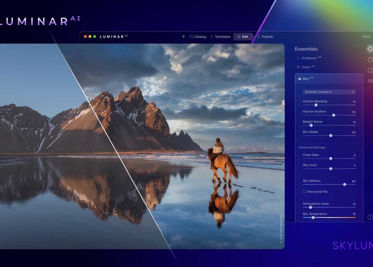Click the Essentials heading
The image size is (373, 267).
point(306,49)
